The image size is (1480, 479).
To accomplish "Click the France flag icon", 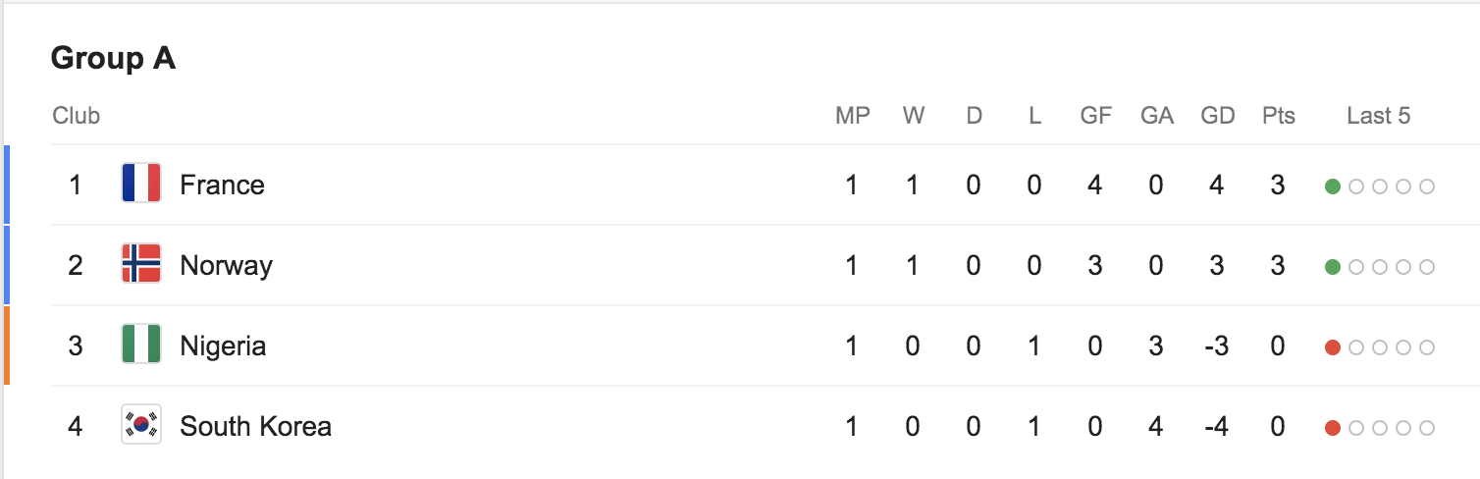I will pyautogui.click(x=141, y=184).
